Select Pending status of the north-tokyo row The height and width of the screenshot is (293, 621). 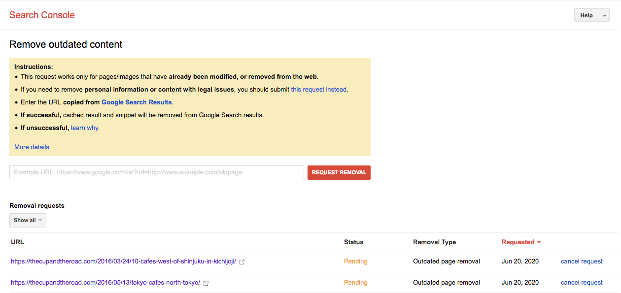tap(355, 283)
